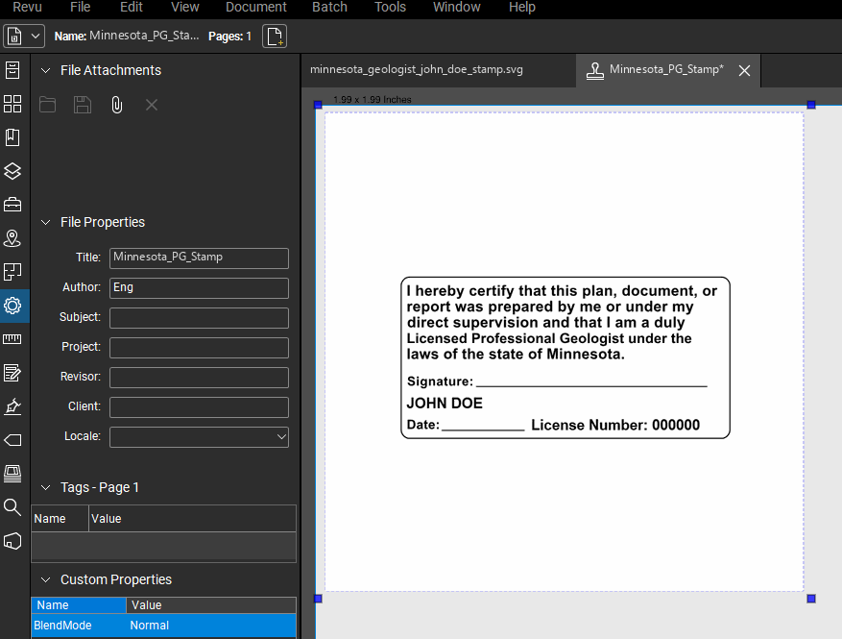Viewport: 842px width, 639px height.
Task: Open the Studio panel icon
Action: point(12,541)
